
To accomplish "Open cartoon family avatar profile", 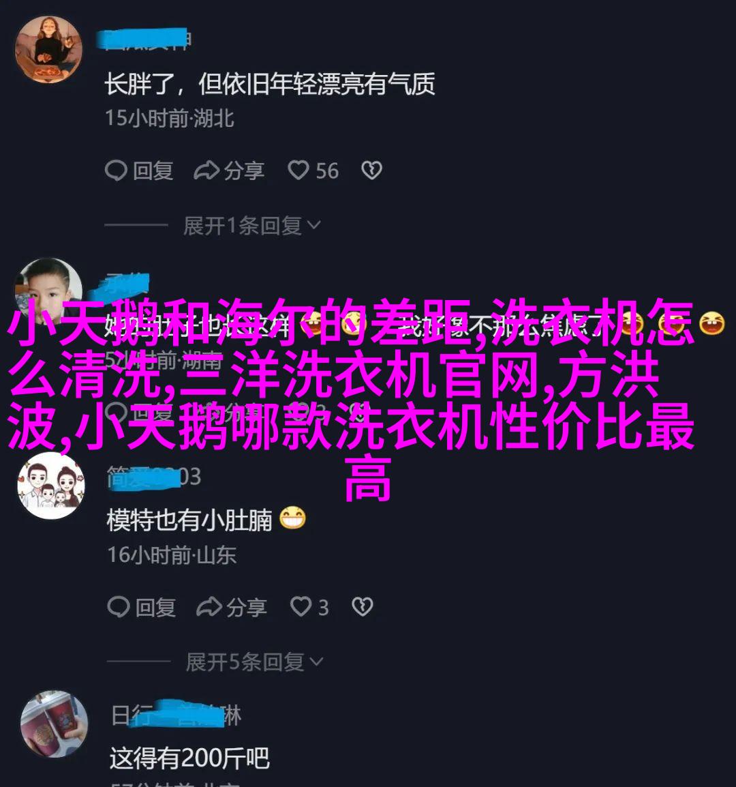I will (x=50, y=486).
